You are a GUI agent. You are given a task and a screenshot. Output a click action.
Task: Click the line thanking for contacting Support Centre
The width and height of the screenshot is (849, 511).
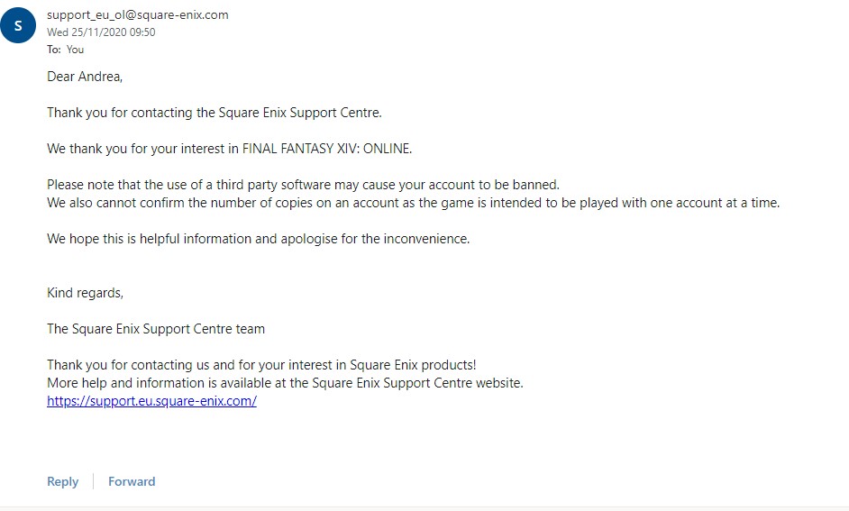click(215, 113)
